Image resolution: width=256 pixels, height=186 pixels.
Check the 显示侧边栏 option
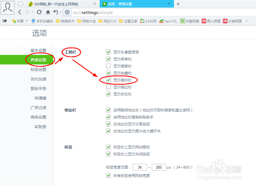[108, 87]
